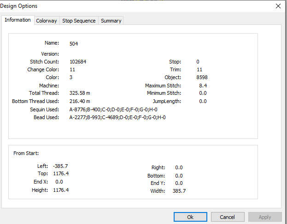The height and width of the screenshot is (224, 287).
Task: Select the Bead Used values text
Action: click(117, 117)
